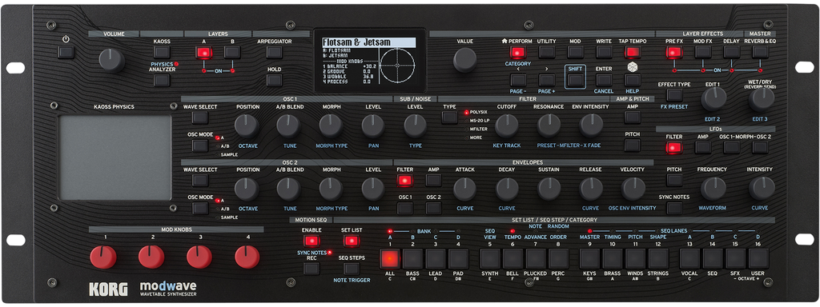Push the Perform home button
This screenshot has height=307, width=820.
tap(518, 52)
